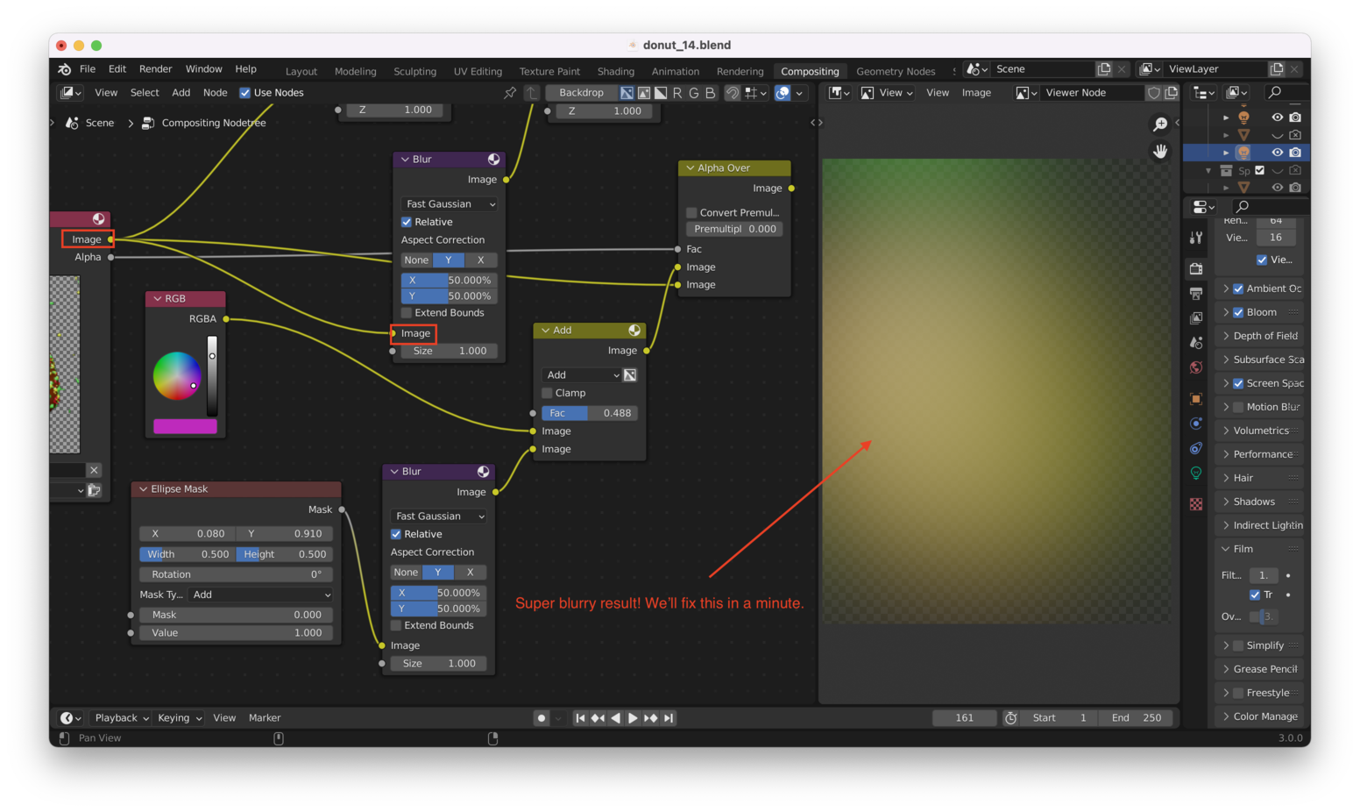Uncheck Relative in the upper Blur node
Image resolution: width=1360 pixels, height=812 pixels.
pos(407,223)
